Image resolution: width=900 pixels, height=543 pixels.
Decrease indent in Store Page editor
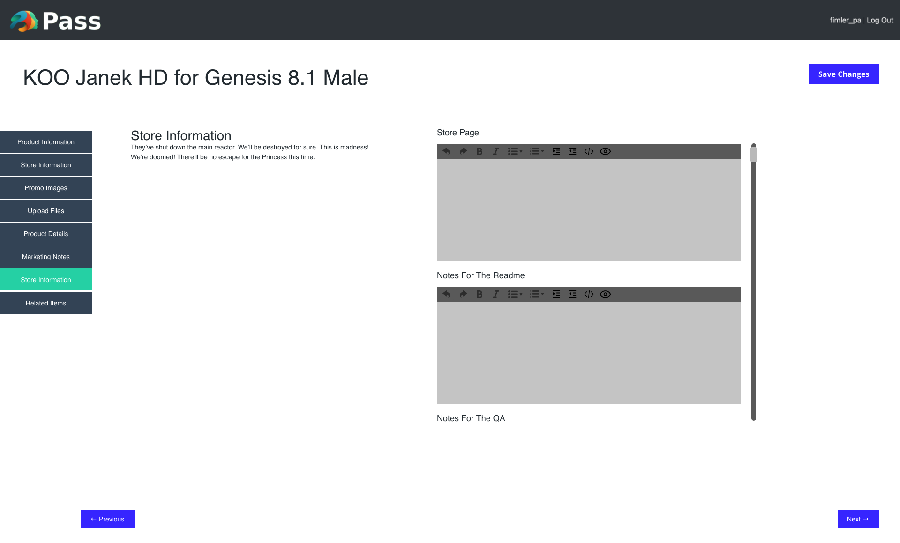(x=573, y=151)
